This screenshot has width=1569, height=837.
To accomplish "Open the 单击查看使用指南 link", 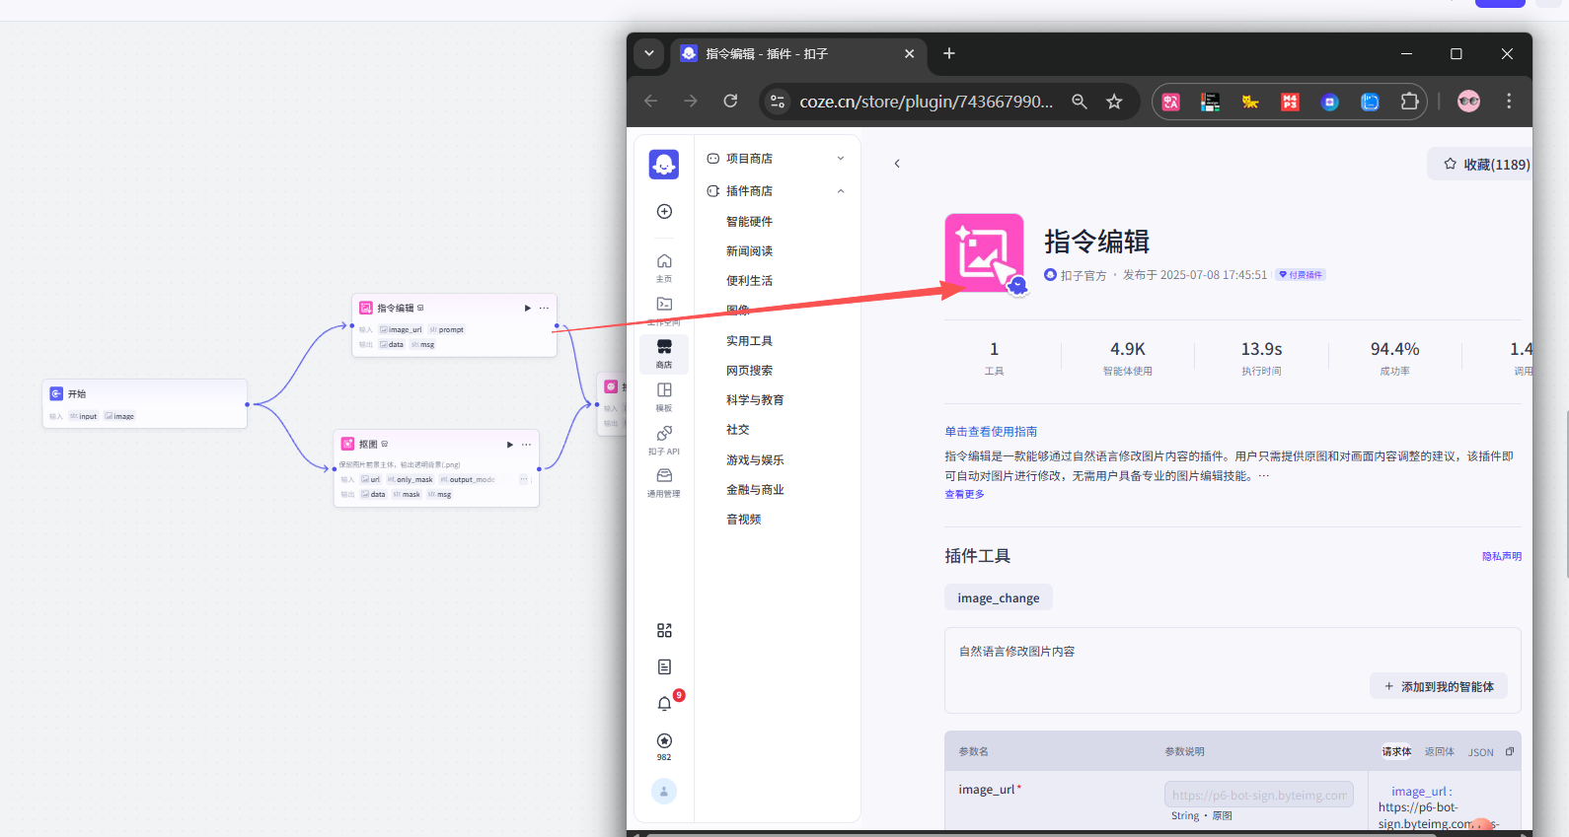I will point(991,431).
